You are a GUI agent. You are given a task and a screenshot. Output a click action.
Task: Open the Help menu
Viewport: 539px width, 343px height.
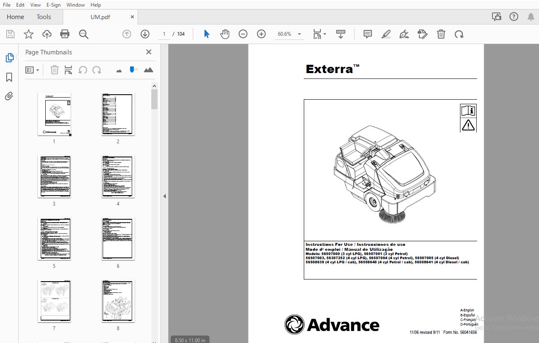point(96,5)
